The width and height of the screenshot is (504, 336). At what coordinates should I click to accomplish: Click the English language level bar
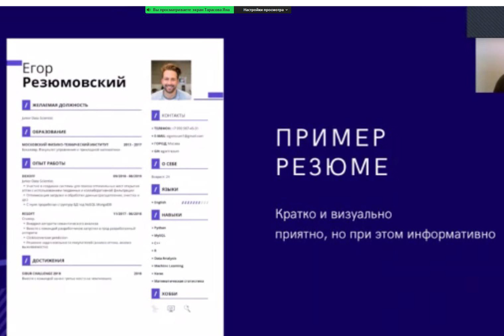[195, 203]
